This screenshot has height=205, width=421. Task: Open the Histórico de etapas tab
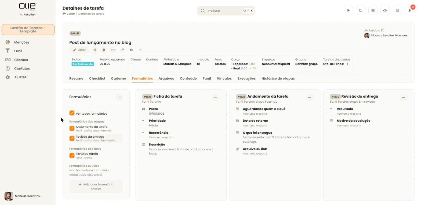[x=278, y=79]
